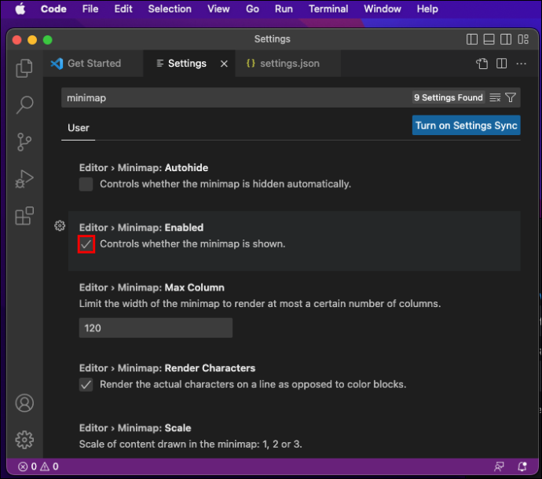Select the User settings scope tab
Screen dimensions: 542x479
78,128
